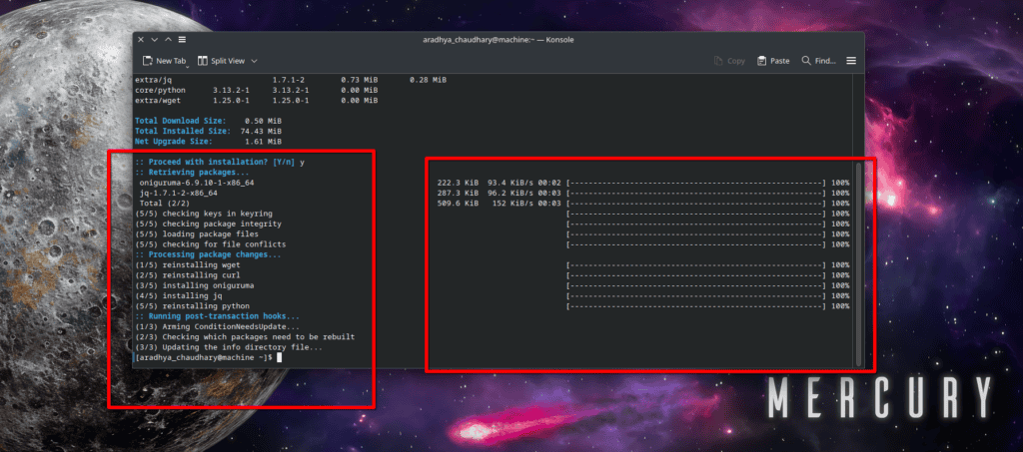Viewport: 1023px width, 452px height.
Task: Click the 152 KiB/s total speed
Action: click(x=514, y=204)
